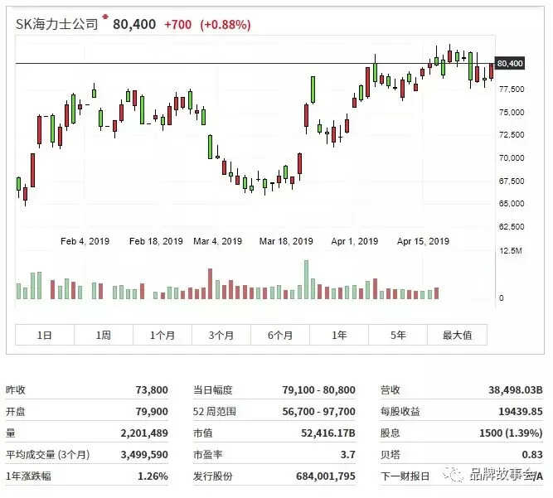Click the +700 price change value
553x498 pixels.
tap(178, 25)
